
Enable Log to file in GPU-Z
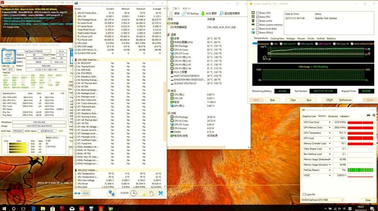point(304,194)
